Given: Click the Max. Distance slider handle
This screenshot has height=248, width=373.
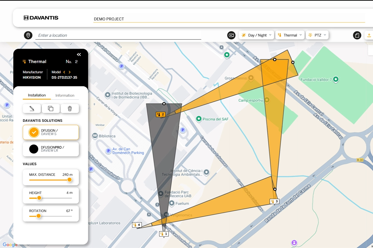Looking at the screenshot, I should pyautogui.click(x=70, y=180).
